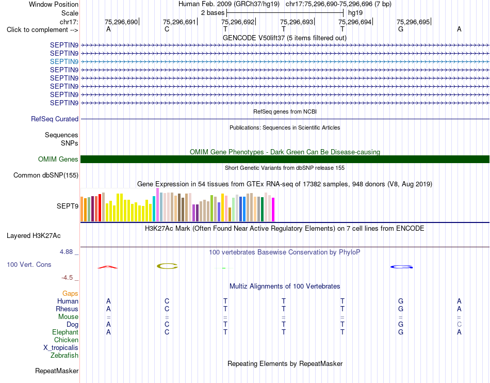Screen dimensions: 490x383
Task: Click the 4.88 PhyloP upper scale value
Action: tap(66, 252)
